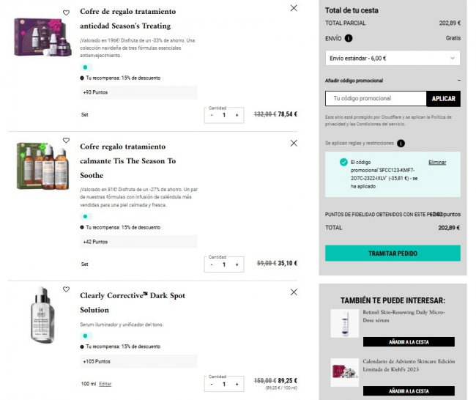Viewport: 476px width, 400px height.
Task: Show shipping info icon next to Envío
Action: click(348, 38)
